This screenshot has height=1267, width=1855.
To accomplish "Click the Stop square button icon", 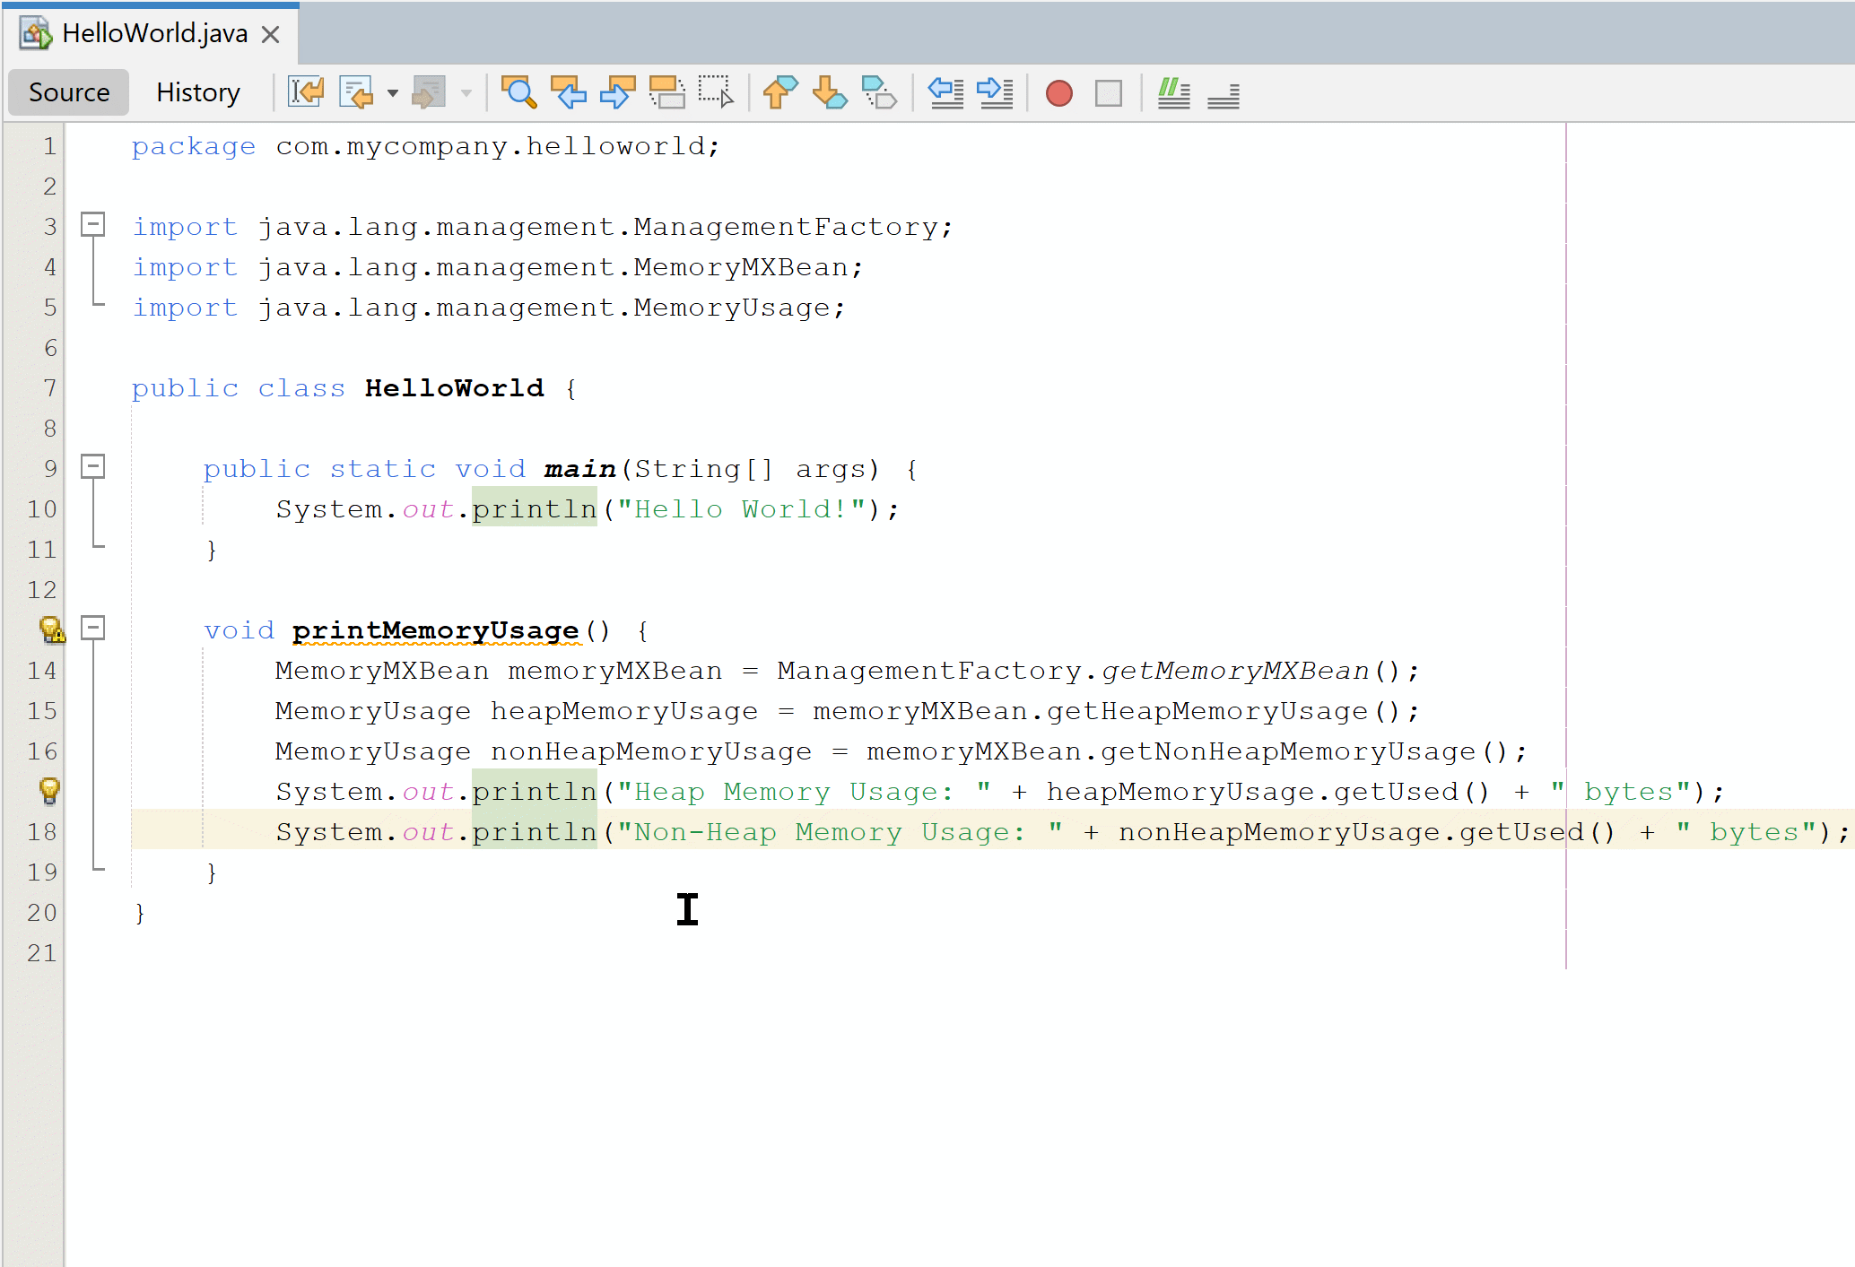I will tap(1110, 93).
